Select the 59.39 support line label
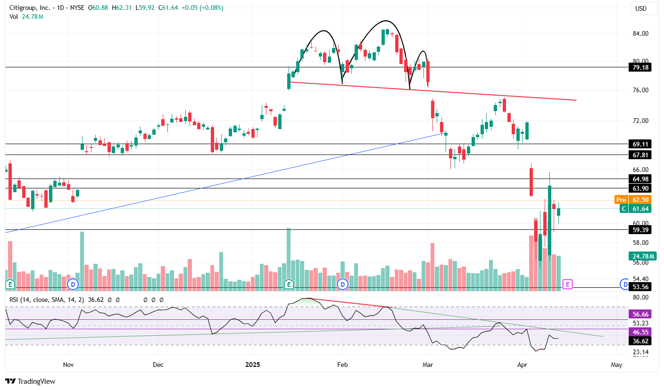This screenshot has width=664, height=390. (x=641, y=230)
